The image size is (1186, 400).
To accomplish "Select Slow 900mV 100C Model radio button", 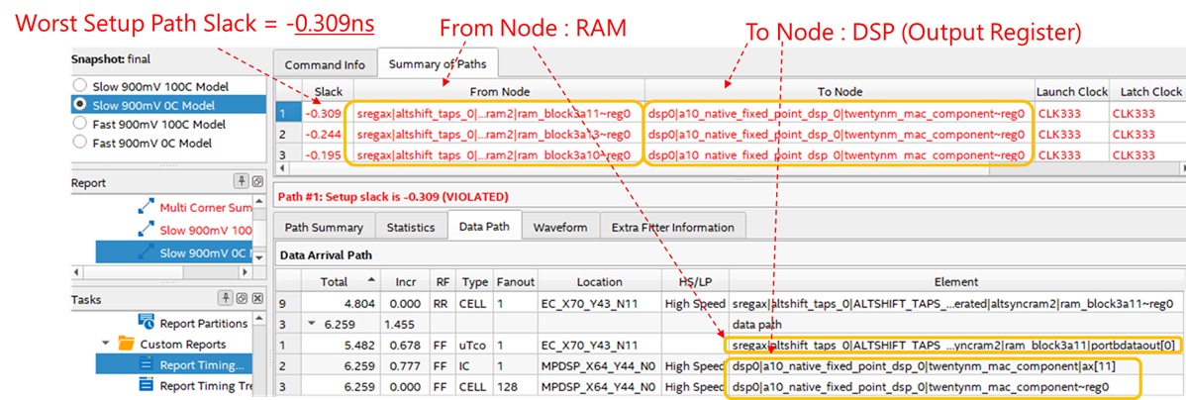I will [x=79, y=86].
